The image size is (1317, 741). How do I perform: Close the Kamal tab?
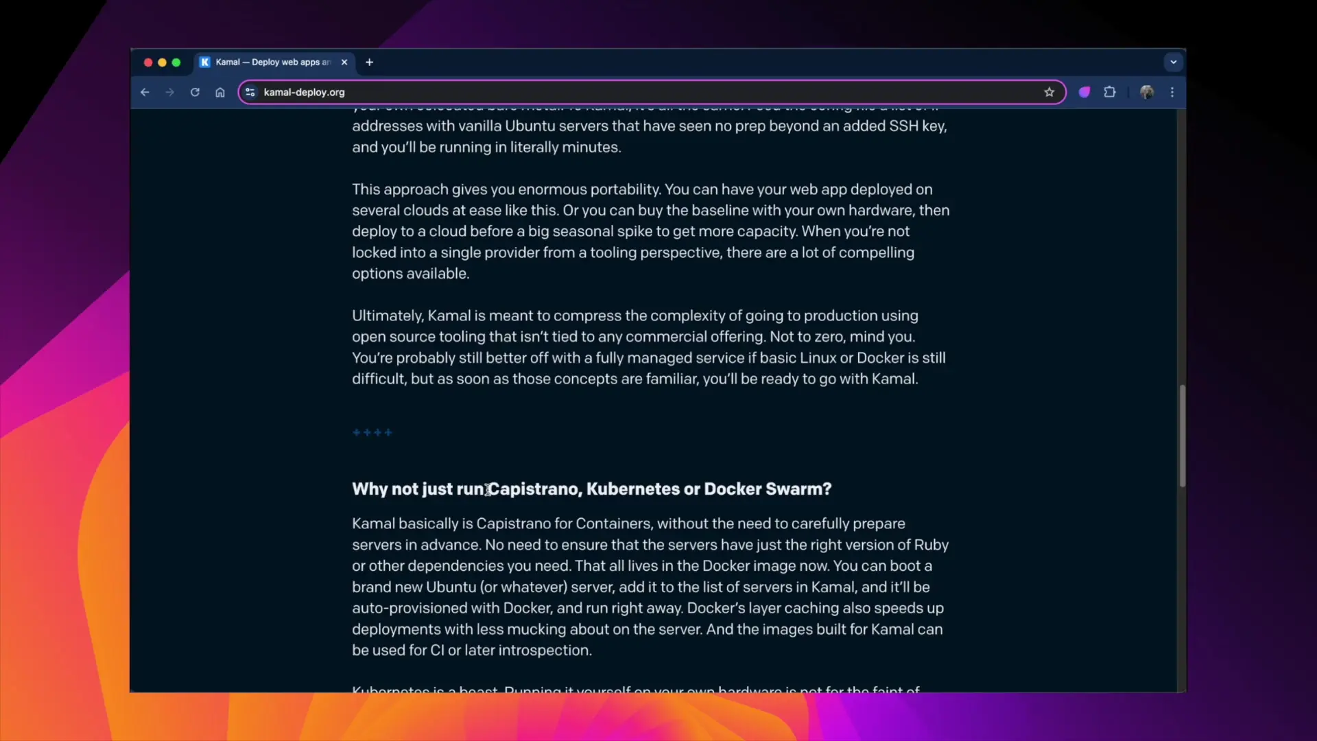[344, 62]
